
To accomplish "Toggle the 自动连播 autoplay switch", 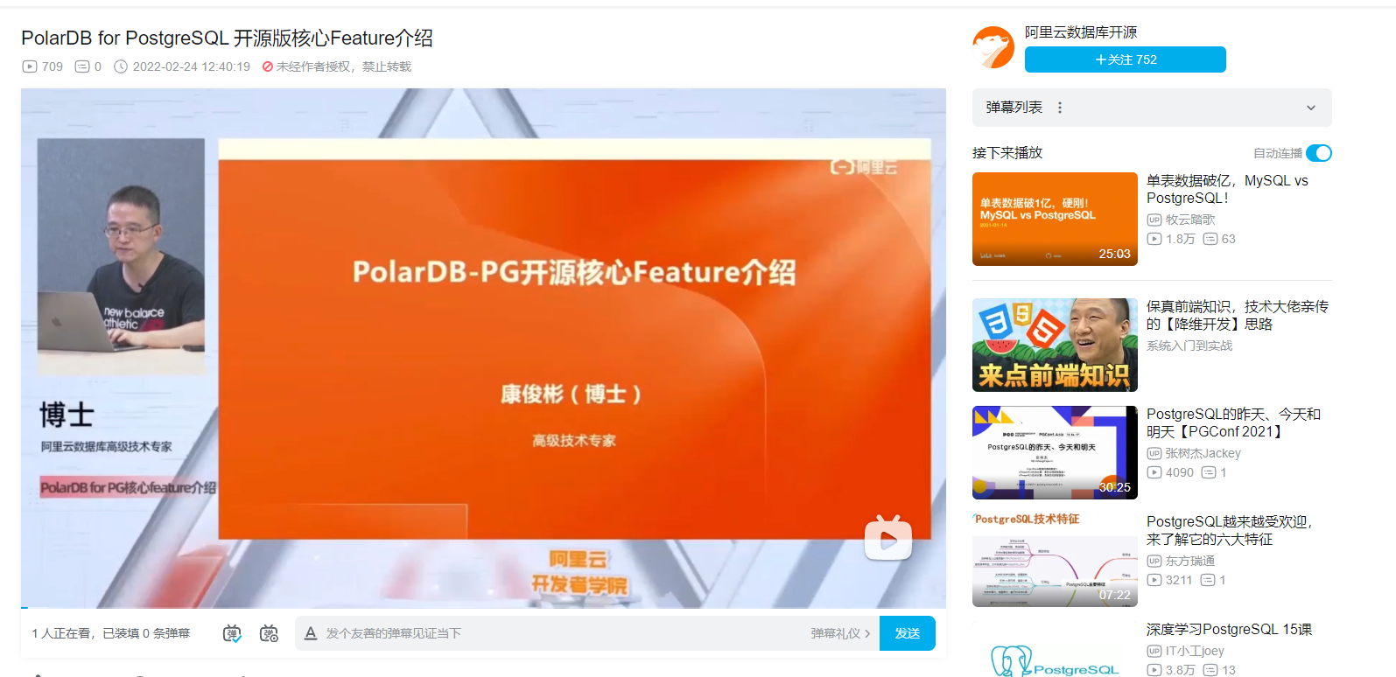I will (x=1319, y=153).
